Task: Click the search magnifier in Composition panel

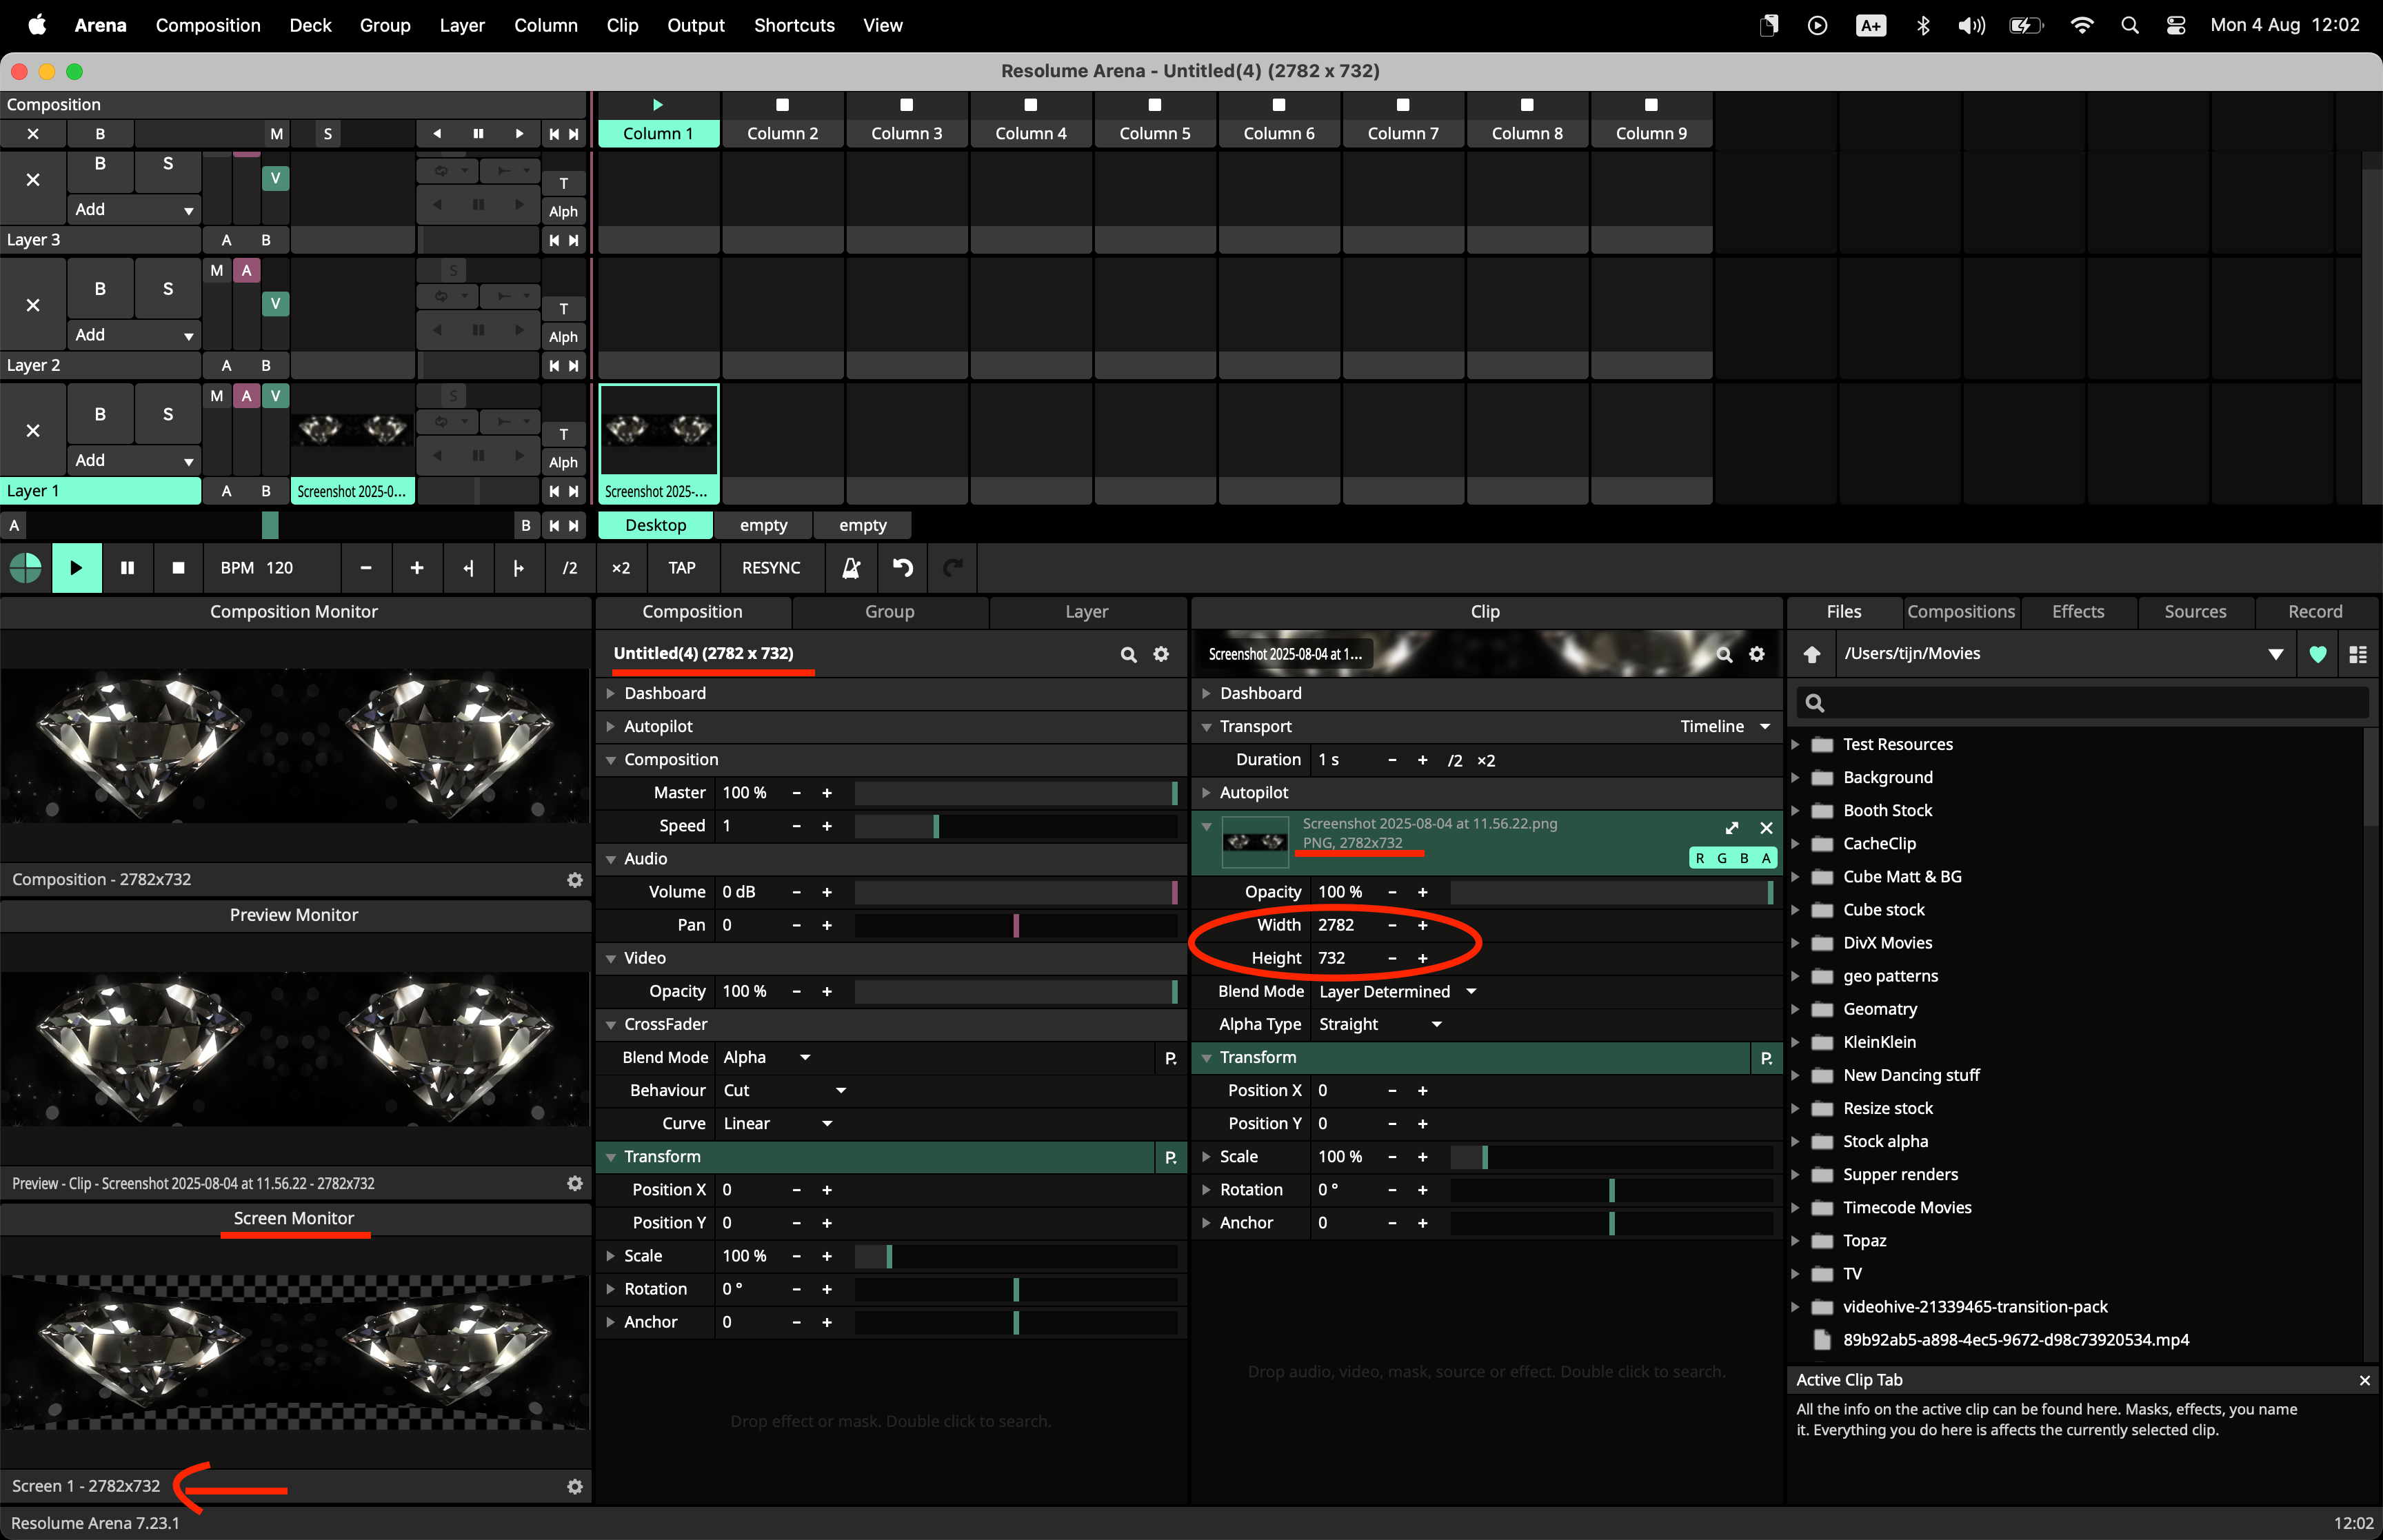Action: click(x=1128, y=654)
